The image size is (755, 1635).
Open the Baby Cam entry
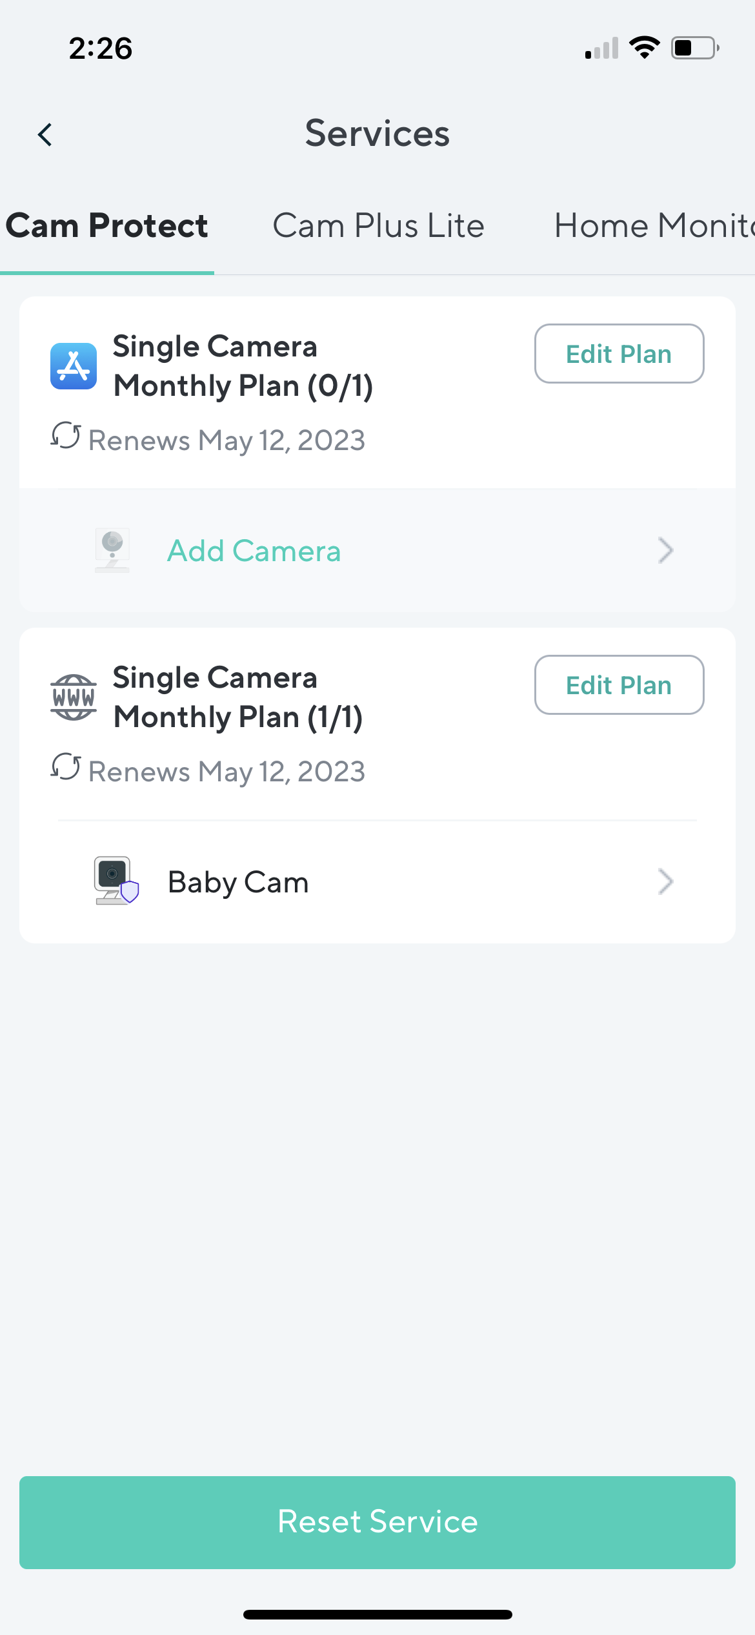[238, 882]
